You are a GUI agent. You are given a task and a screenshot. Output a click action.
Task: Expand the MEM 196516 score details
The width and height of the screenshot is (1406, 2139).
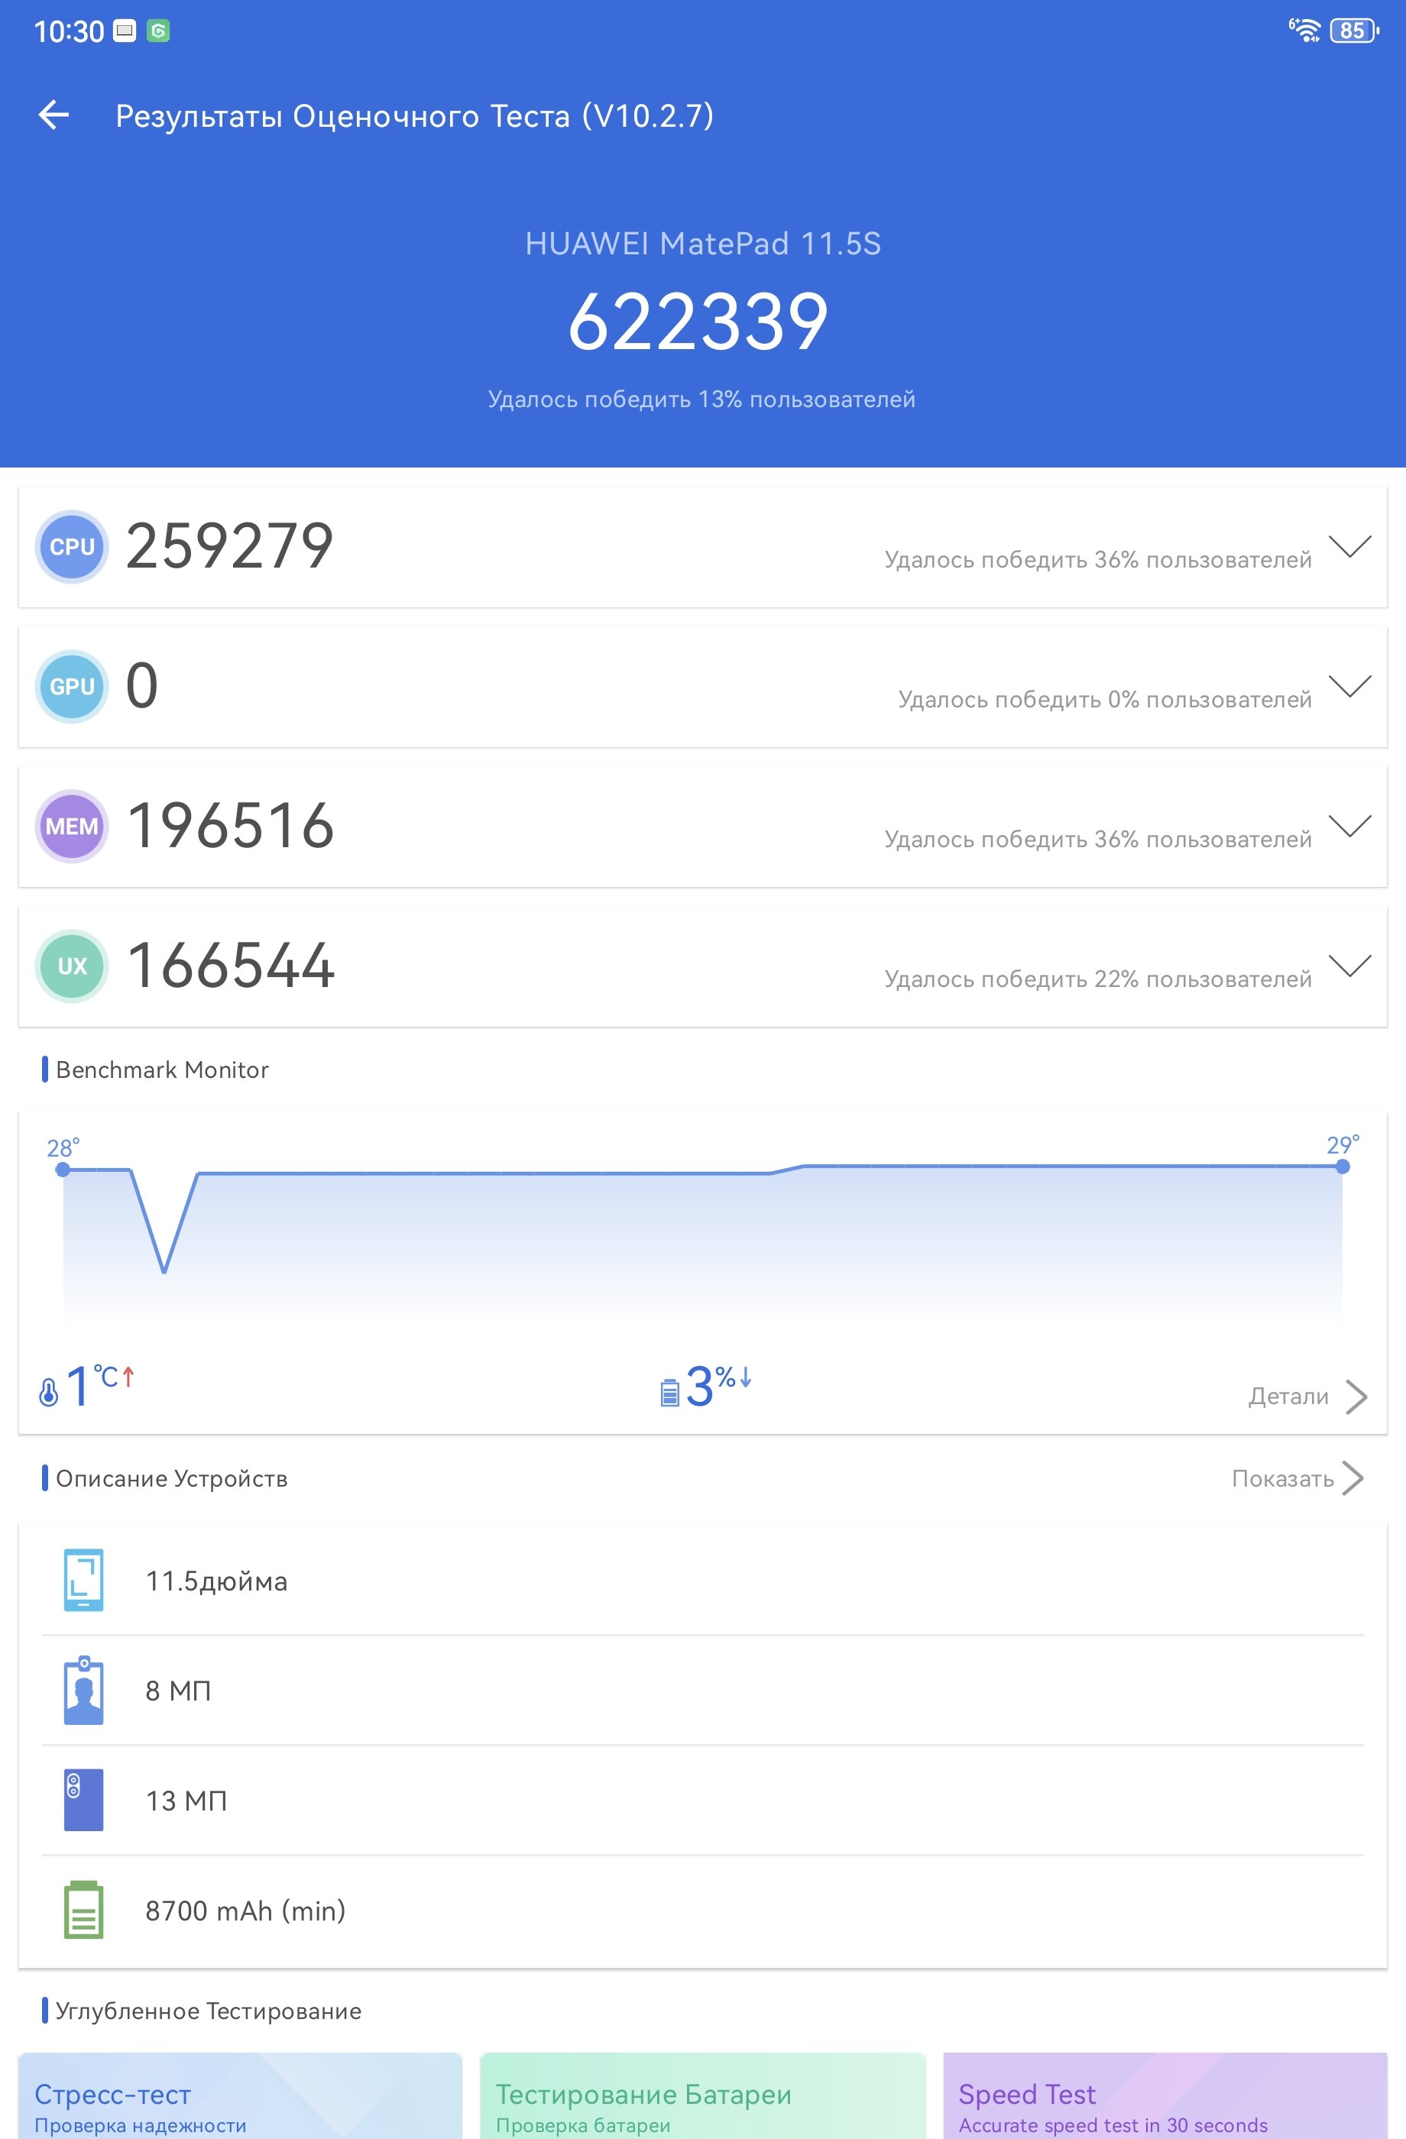(x=1349, y=826)
